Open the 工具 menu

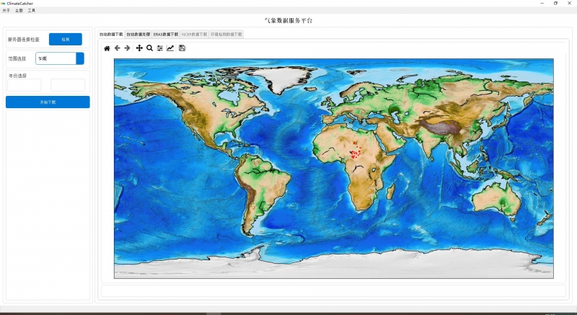(31, 11)
